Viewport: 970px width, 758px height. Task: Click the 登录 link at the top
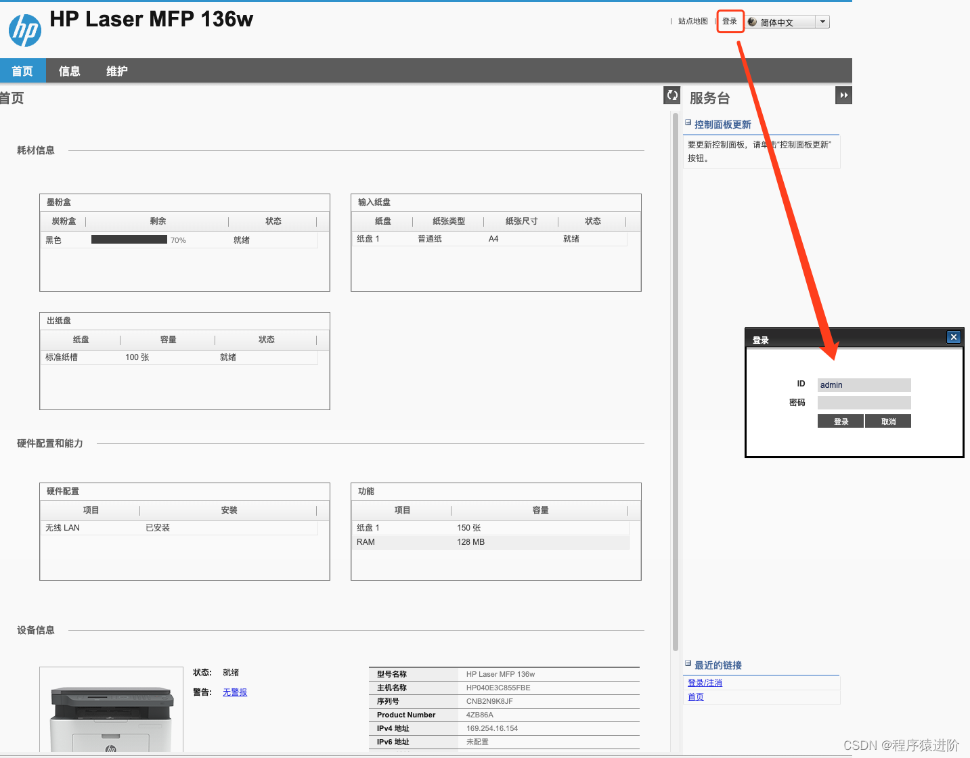730,22
